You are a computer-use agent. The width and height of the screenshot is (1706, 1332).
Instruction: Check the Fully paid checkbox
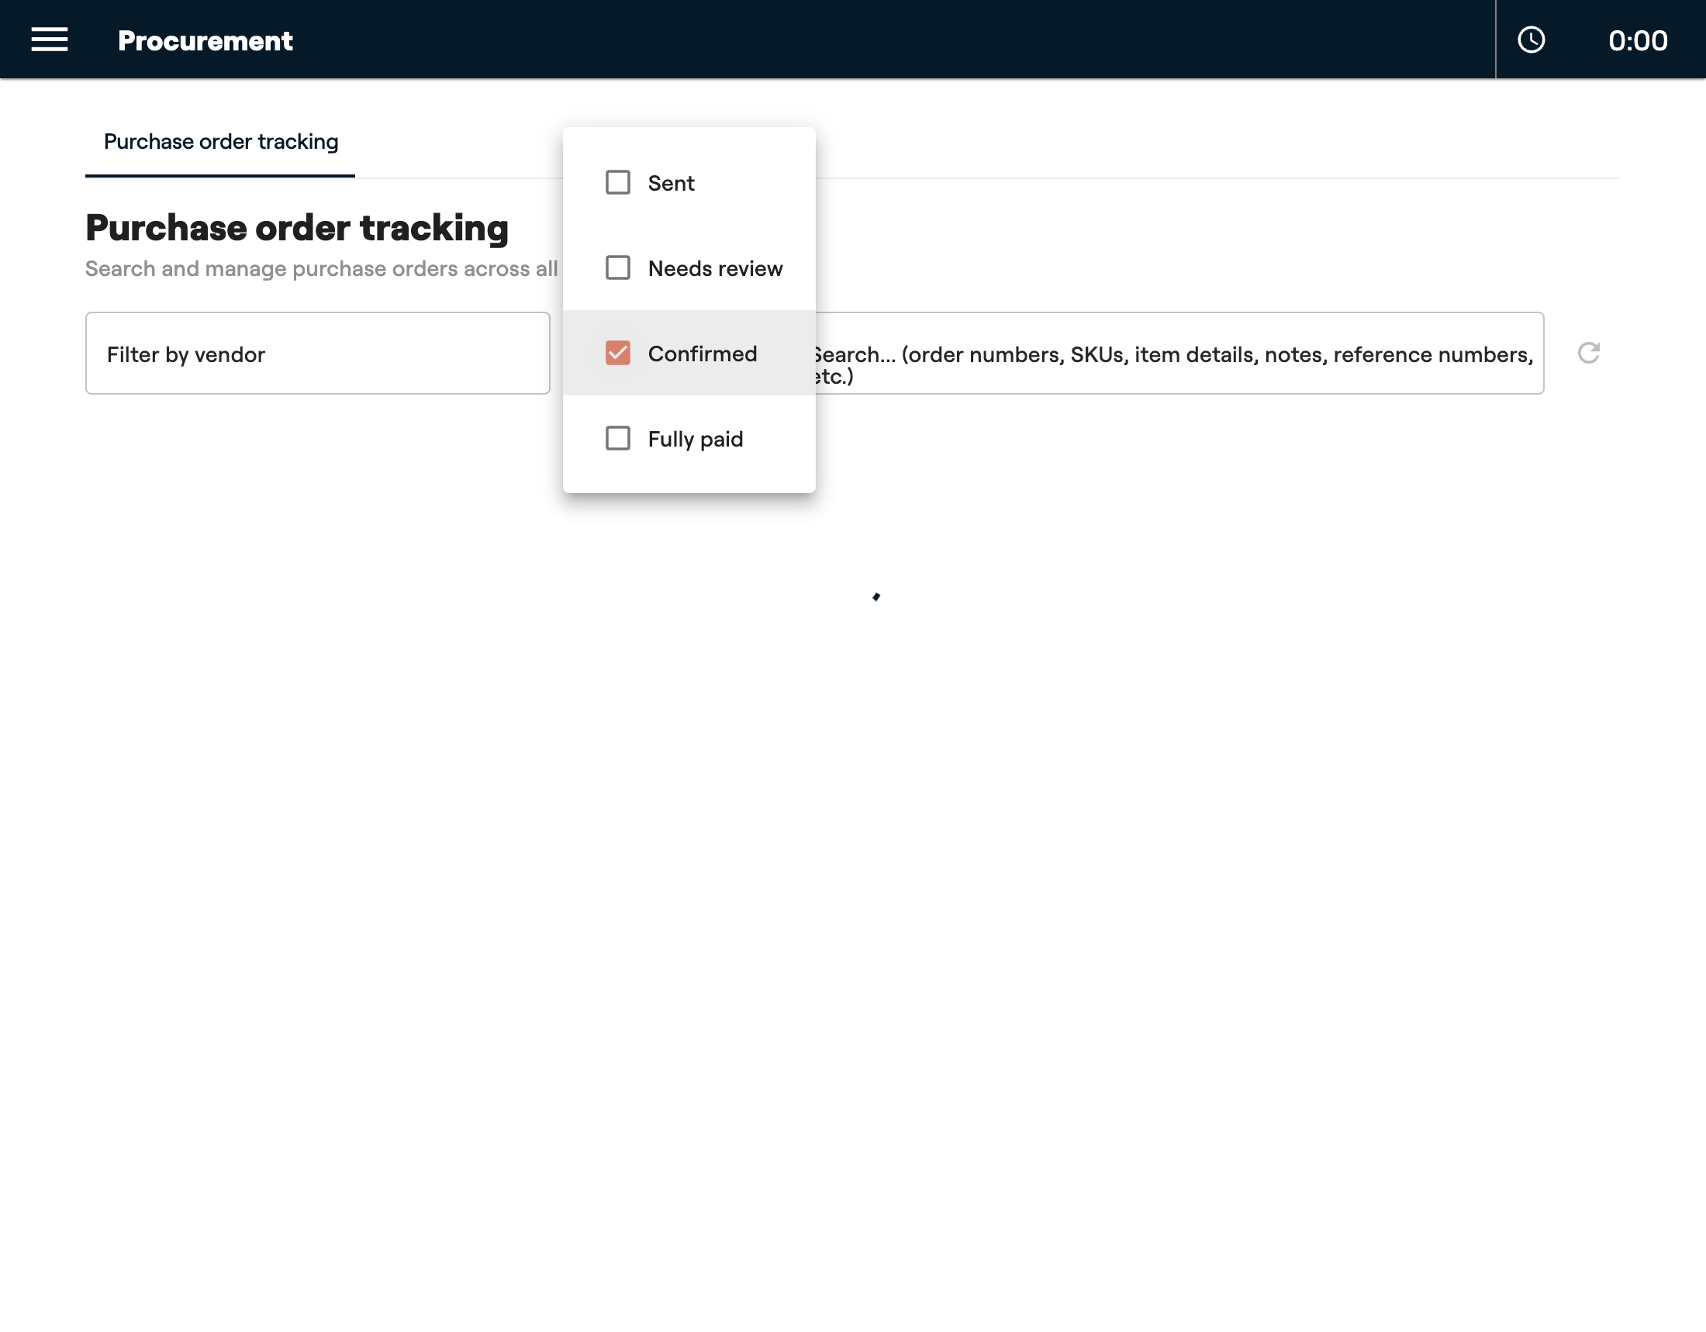pyautogui.click(x=618, y=438)
